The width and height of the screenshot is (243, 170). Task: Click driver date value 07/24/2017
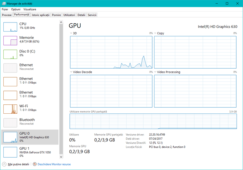pyautogui.click(x=156, y=139)
